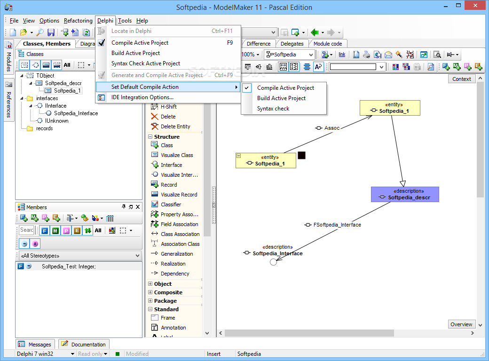Pin the Members panel with pushpin icon
The width and height of the screenshot is (489, 361).
(x=124, y=207)
